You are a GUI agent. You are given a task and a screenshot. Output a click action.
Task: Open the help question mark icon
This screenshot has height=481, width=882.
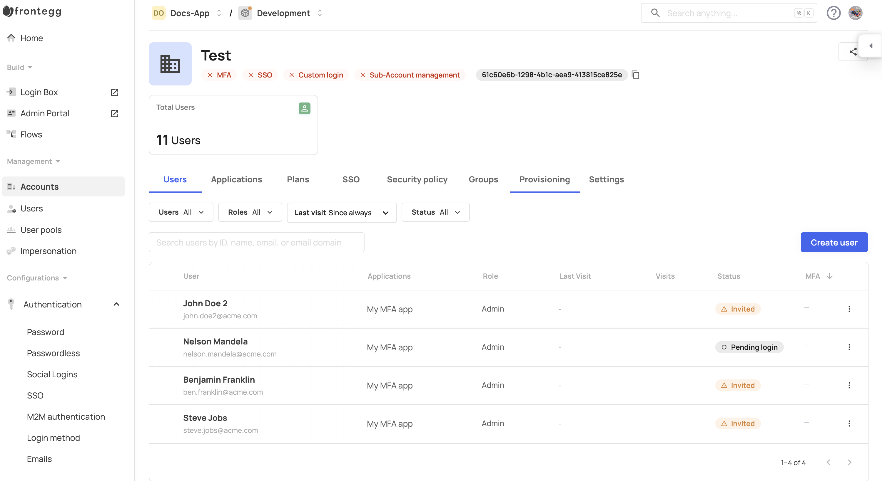point(833,13)
